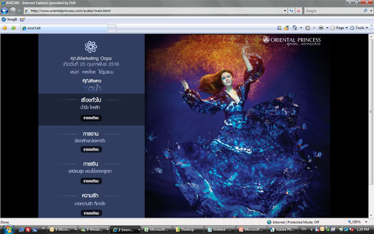Open the search provider dropdown arrow

click(x=371, y=11)
